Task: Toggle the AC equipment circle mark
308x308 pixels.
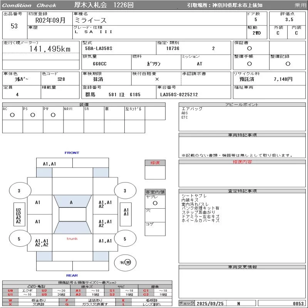Action: [x=12, y=115]
